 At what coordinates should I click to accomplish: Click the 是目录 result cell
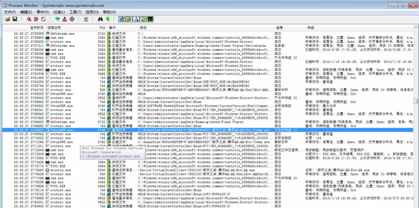point(279,46)
